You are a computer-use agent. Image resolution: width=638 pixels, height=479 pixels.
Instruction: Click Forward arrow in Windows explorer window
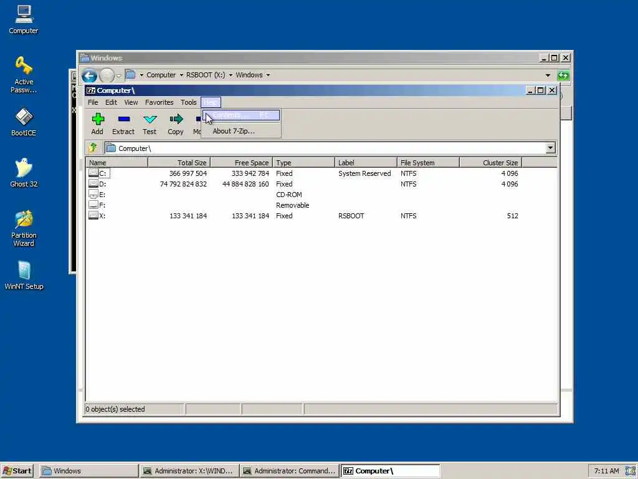pyautogui.click(x=107, y=75)
